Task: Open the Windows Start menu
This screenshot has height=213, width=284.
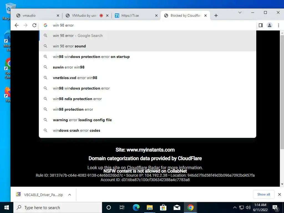Action: point(7,207)
